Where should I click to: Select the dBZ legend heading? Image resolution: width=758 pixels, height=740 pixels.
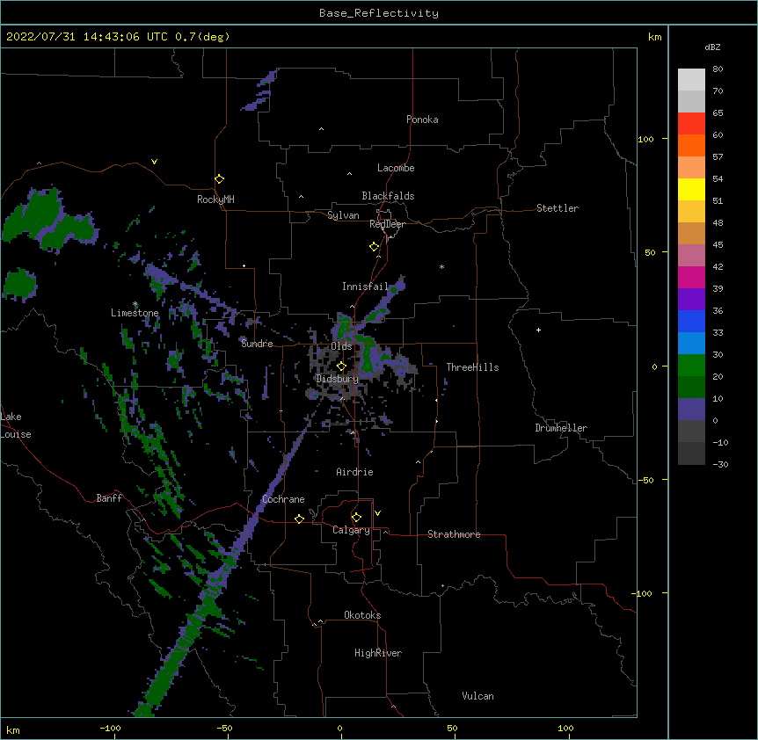pyautogui.click(x=712, y=47)
